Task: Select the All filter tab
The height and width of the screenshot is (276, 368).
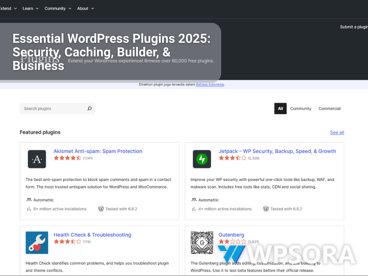Action: (x=280, y=109)
